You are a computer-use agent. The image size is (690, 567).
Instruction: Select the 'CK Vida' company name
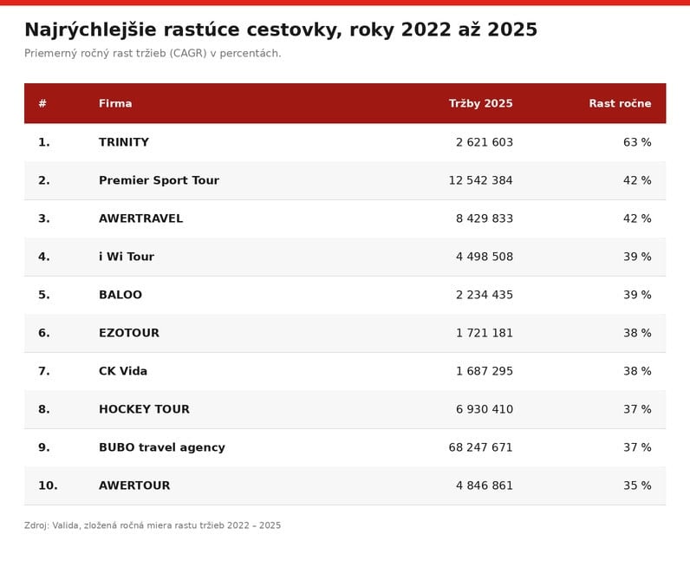coord(123,371)
